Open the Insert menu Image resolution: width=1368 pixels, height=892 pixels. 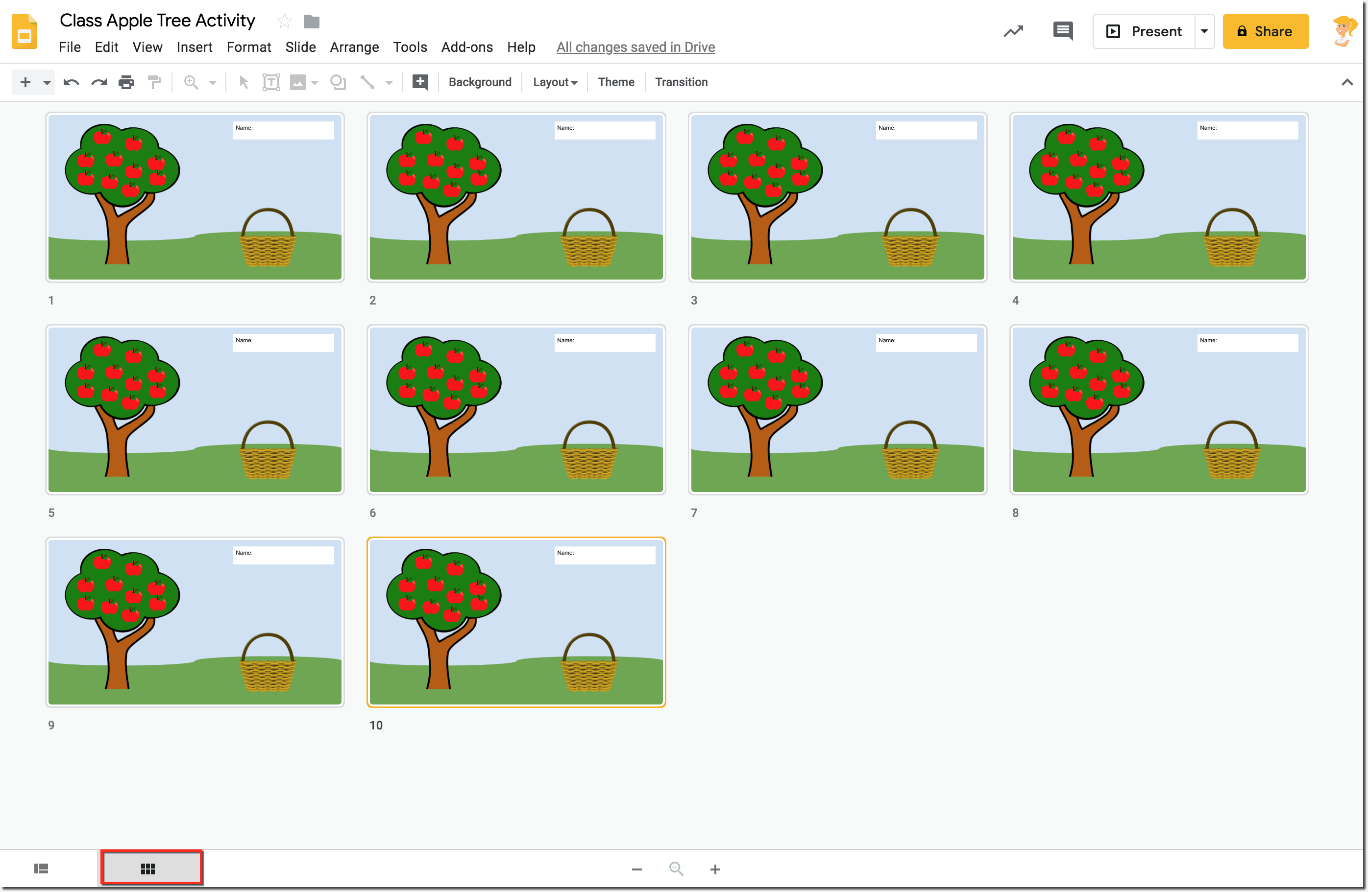[195, 47]
